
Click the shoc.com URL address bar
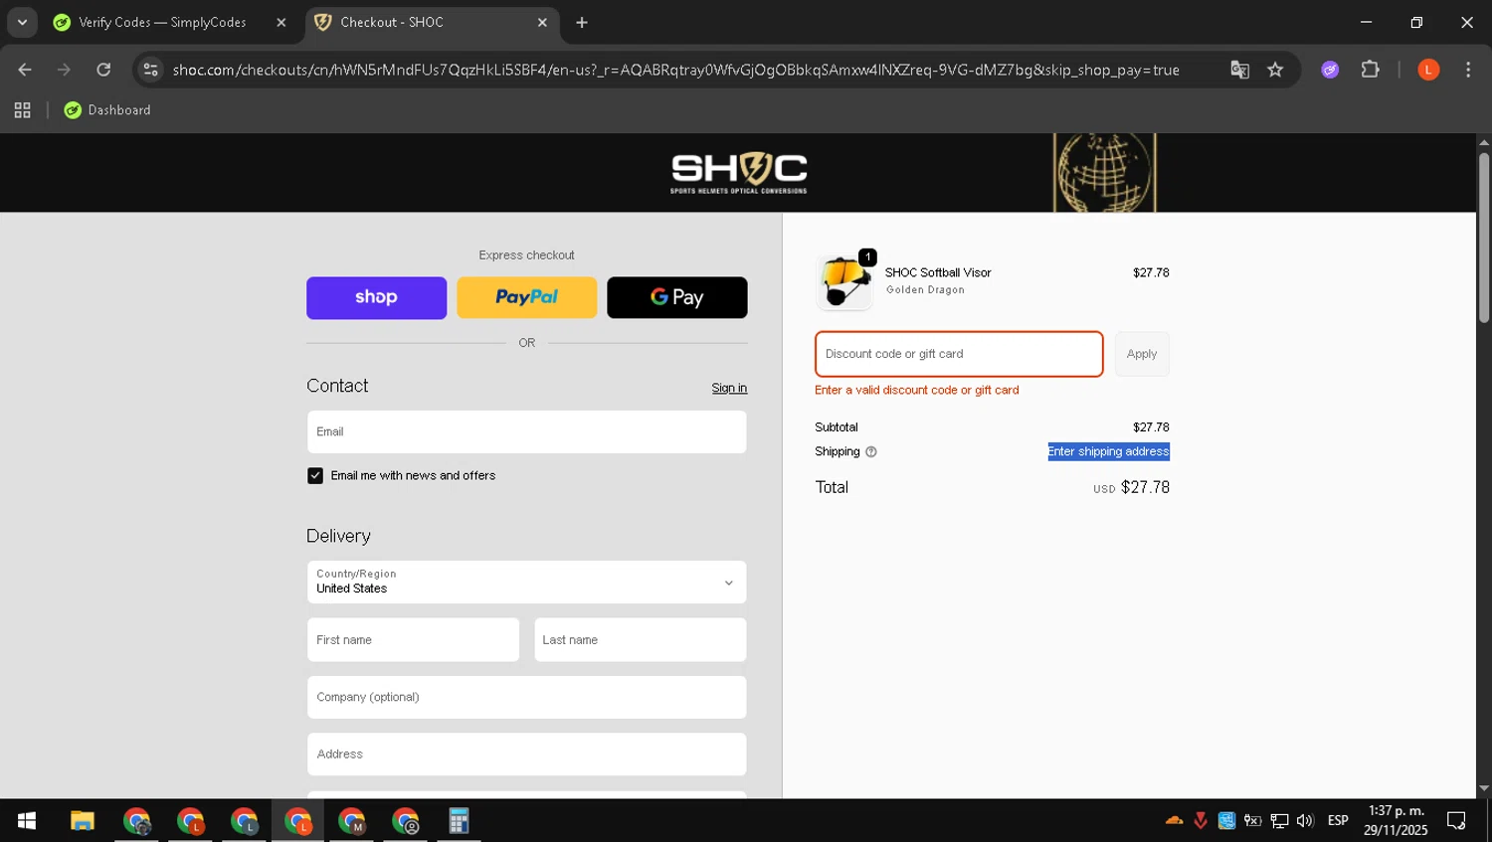coord(676,70)
